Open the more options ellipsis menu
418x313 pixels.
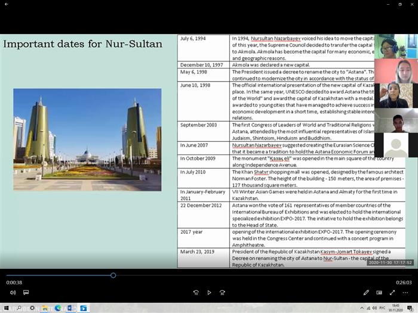click(405, 293)
